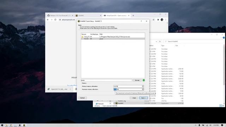Click the taskbar clock
Screen dimensions: 226x127
[x=216, y=125]
